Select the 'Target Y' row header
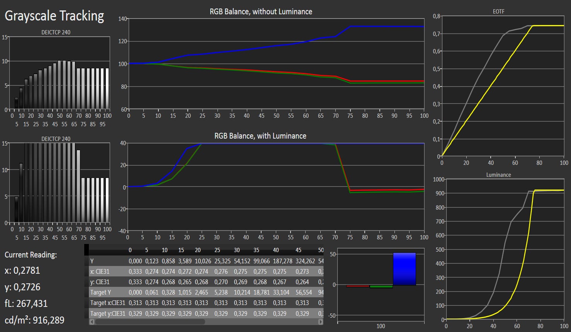Screen dimensions: 571x332 coord(100,293)
